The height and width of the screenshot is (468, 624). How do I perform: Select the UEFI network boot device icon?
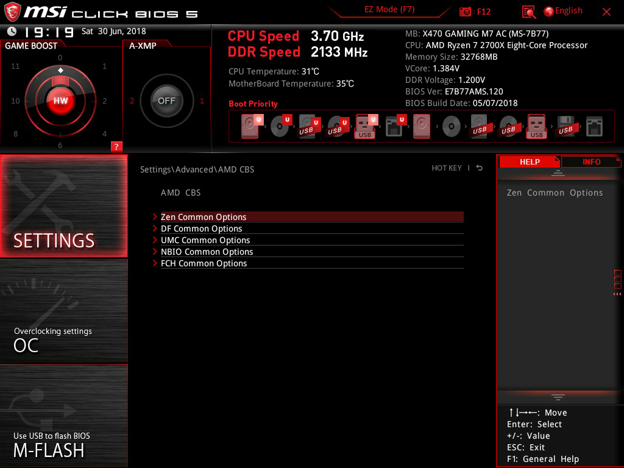[395, 126]
